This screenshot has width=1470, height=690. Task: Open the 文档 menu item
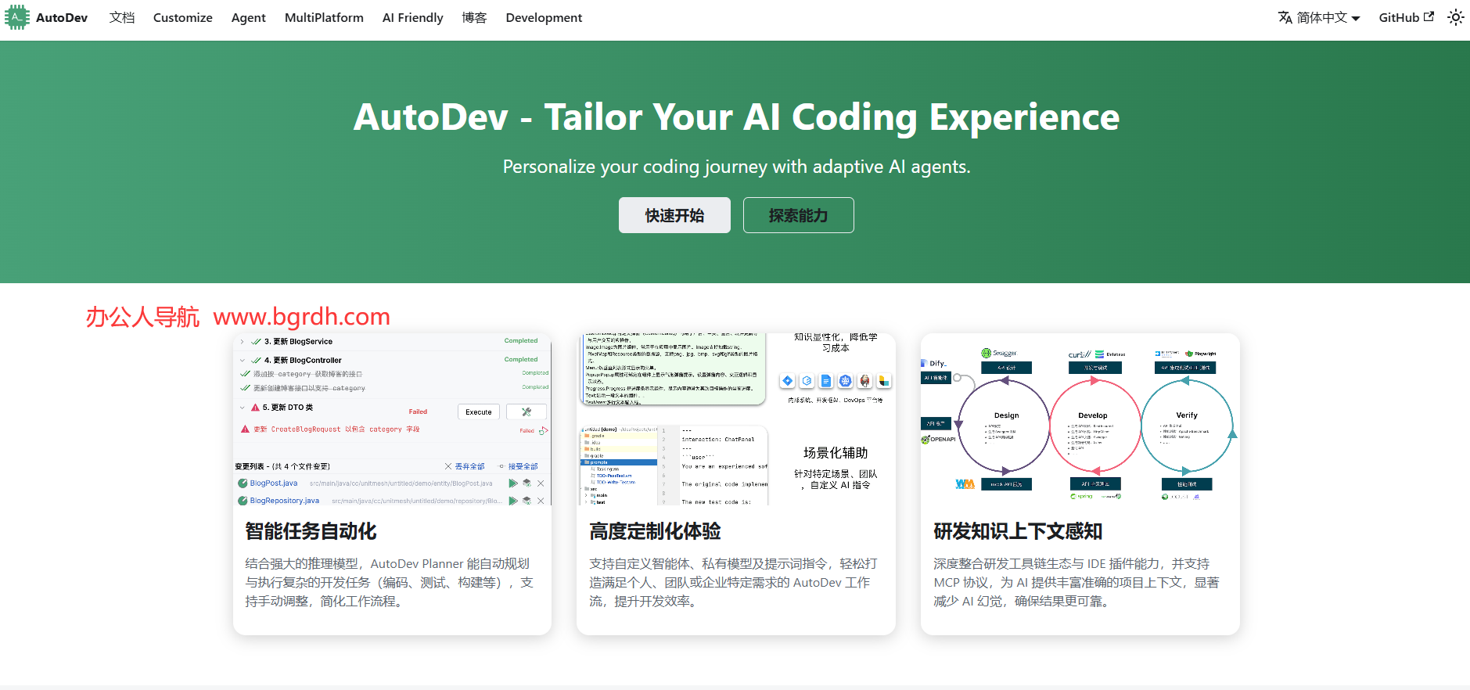pos(122,17)
